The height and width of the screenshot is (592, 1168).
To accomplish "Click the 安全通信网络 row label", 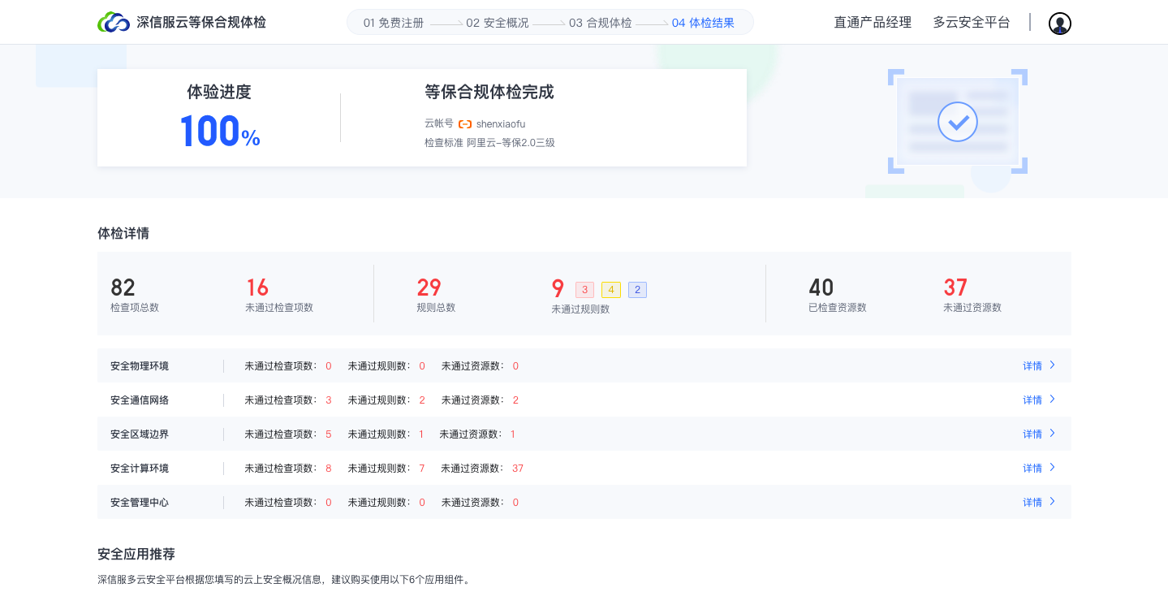I will click(140, 400).
